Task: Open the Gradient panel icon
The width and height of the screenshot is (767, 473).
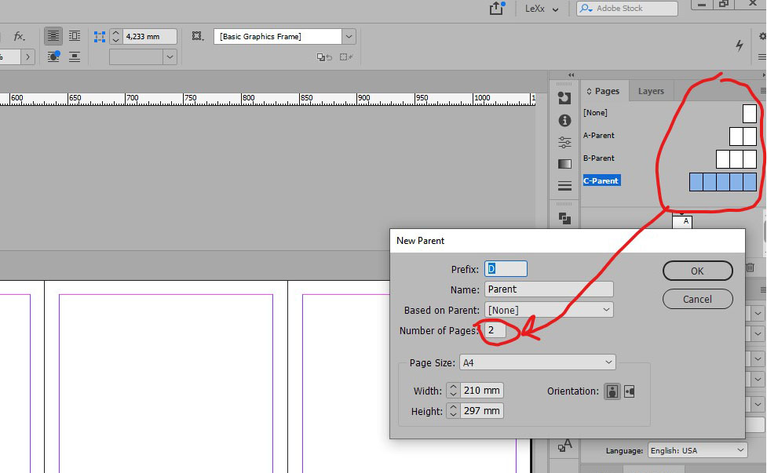Action: pyautogui.click(x=564, y=164)
